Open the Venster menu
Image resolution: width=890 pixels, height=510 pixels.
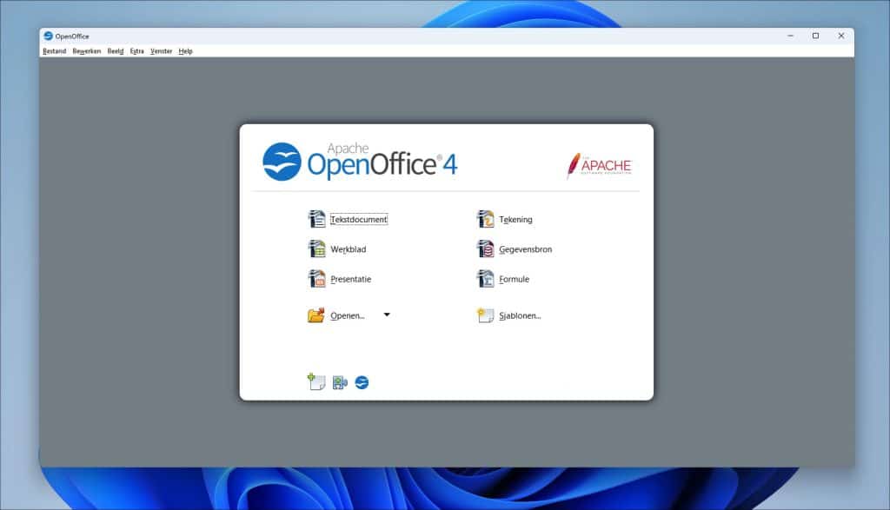(161, 51)
